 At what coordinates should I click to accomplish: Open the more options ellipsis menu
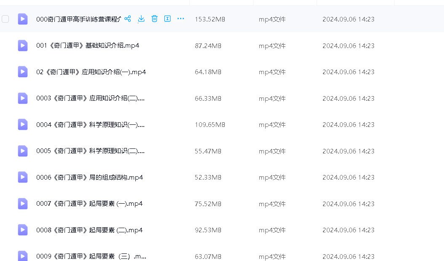coord(181,19)
